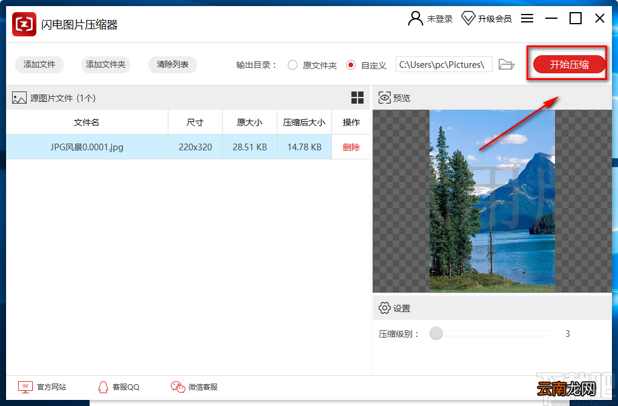Click the settings gear icon

[x=384, y=308]
